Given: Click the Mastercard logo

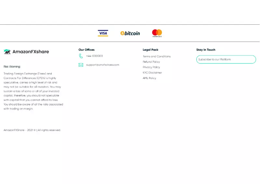Looking at the screenshot, I should (157, 33).
